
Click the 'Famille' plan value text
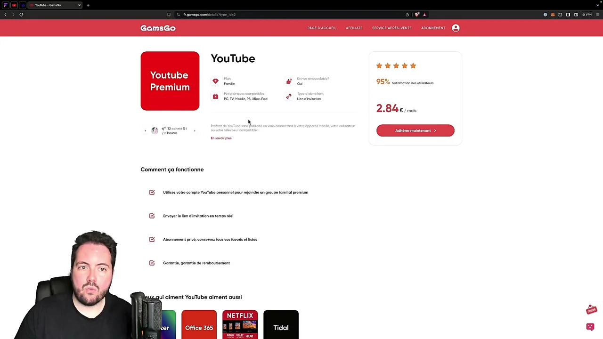coord(229,84)
